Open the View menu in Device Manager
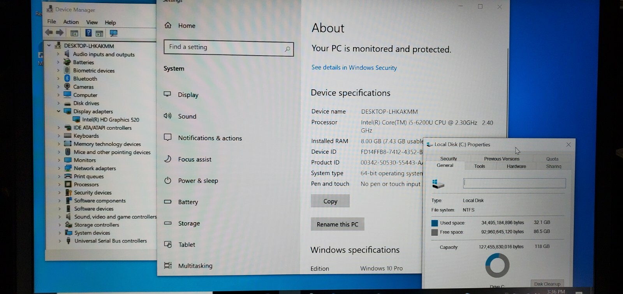The height and width of the screenshot is (294, 623). pos(92,22)
